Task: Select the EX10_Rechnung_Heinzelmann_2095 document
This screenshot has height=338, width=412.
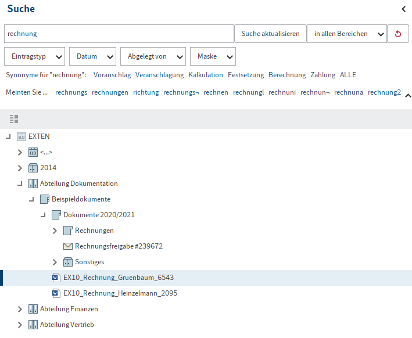Action: coord(120,293)
